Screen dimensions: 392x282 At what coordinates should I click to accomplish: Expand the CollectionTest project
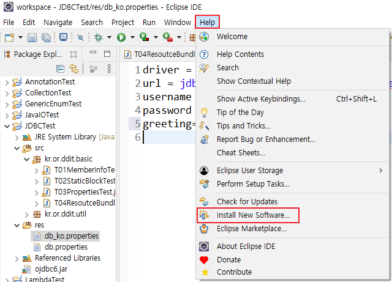[x=7, y=94]
